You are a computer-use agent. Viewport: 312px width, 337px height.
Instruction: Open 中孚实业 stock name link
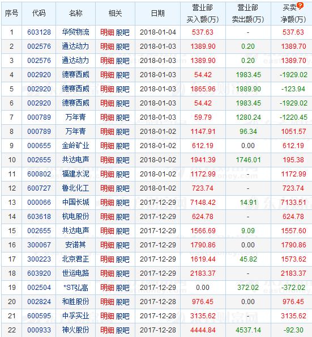pyautogui.click(x=75, y=316)
